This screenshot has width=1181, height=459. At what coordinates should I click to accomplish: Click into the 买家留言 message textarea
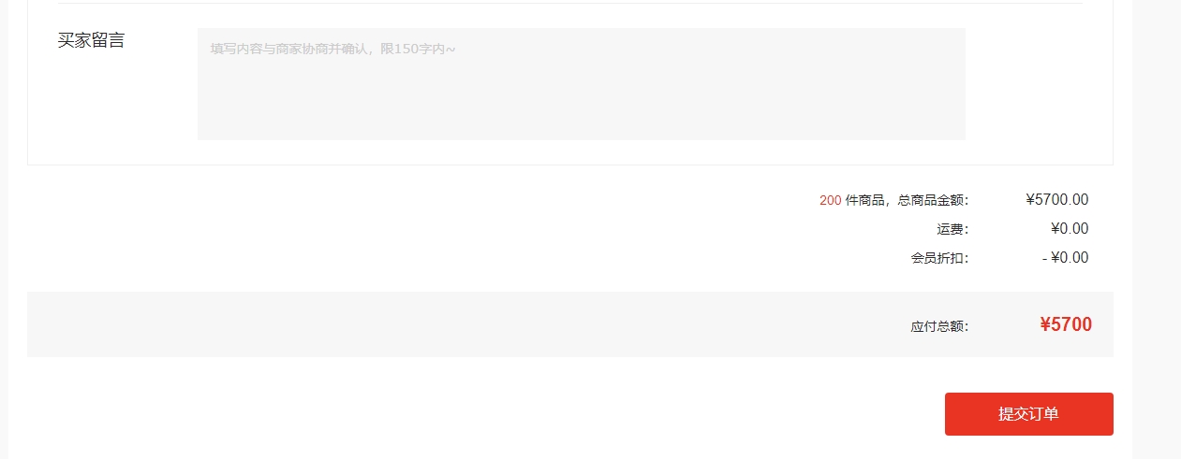[x=581, y=84]
